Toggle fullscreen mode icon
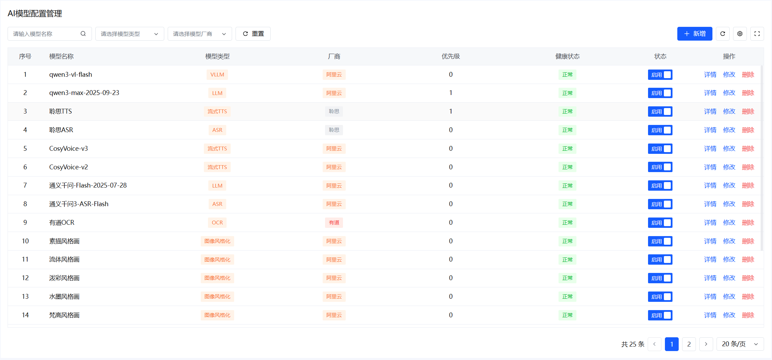This screenshot has width=772, height=360. pos(757,34)
